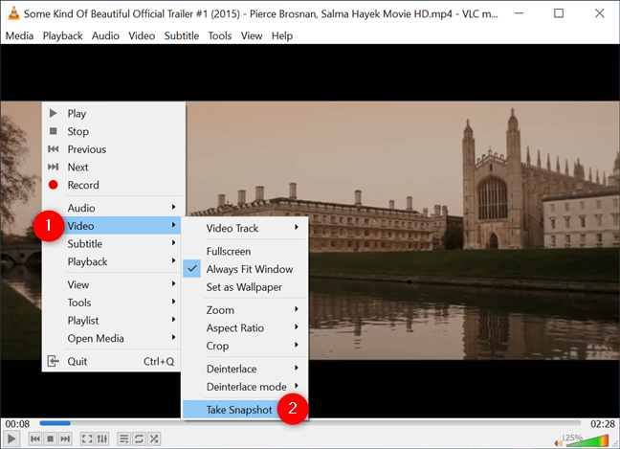Image resolution: width=620 pixels, height=449 pixels.
Task: Select Fullscreen in the Video submenu
Action: pyautogui.click(x=245, y=251)
